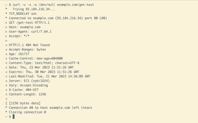
Task: Click the HTTP/1.1 404 Not Found status line
Action: pos(29,45)
